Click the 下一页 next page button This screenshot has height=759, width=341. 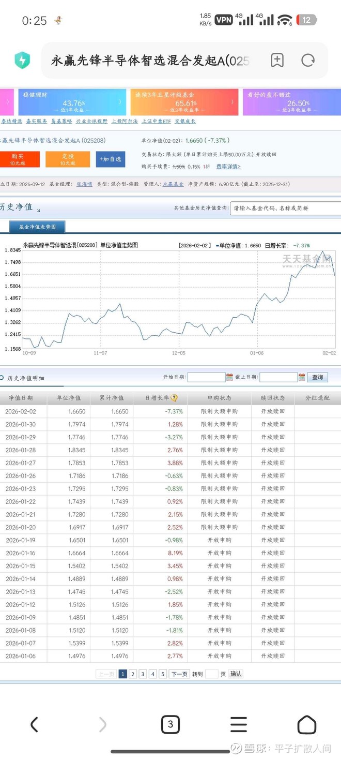point(179,674)
